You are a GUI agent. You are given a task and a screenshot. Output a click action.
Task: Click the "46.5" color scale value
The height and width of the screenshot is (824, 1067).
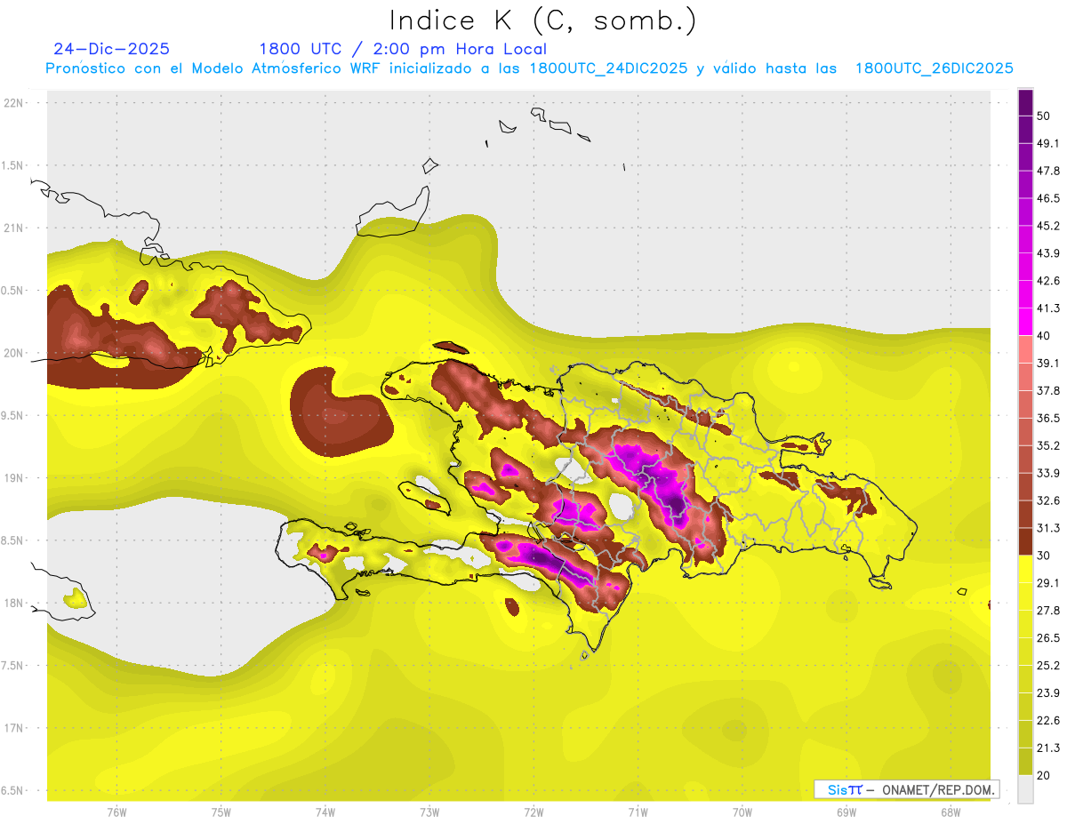[x=1048, y=198]
